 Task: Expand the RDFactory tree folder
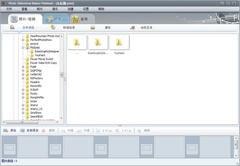pos(23,78)
